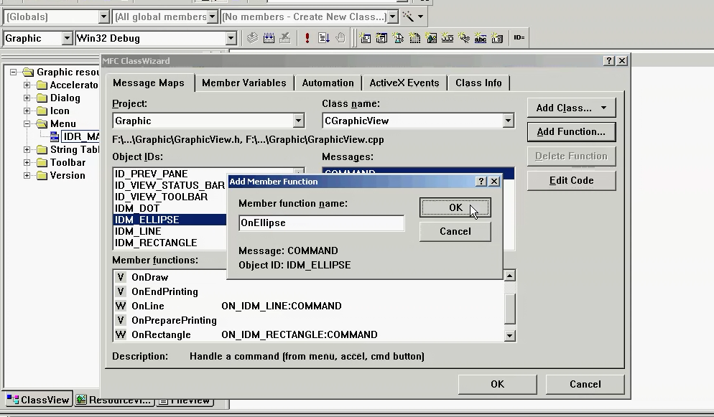The image size is (714, 417).
Task: Click the New Menu resource icon
Action: (381, 38)
